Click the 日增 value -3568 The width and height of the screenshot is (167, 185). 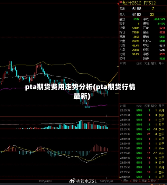coord(136,37)
